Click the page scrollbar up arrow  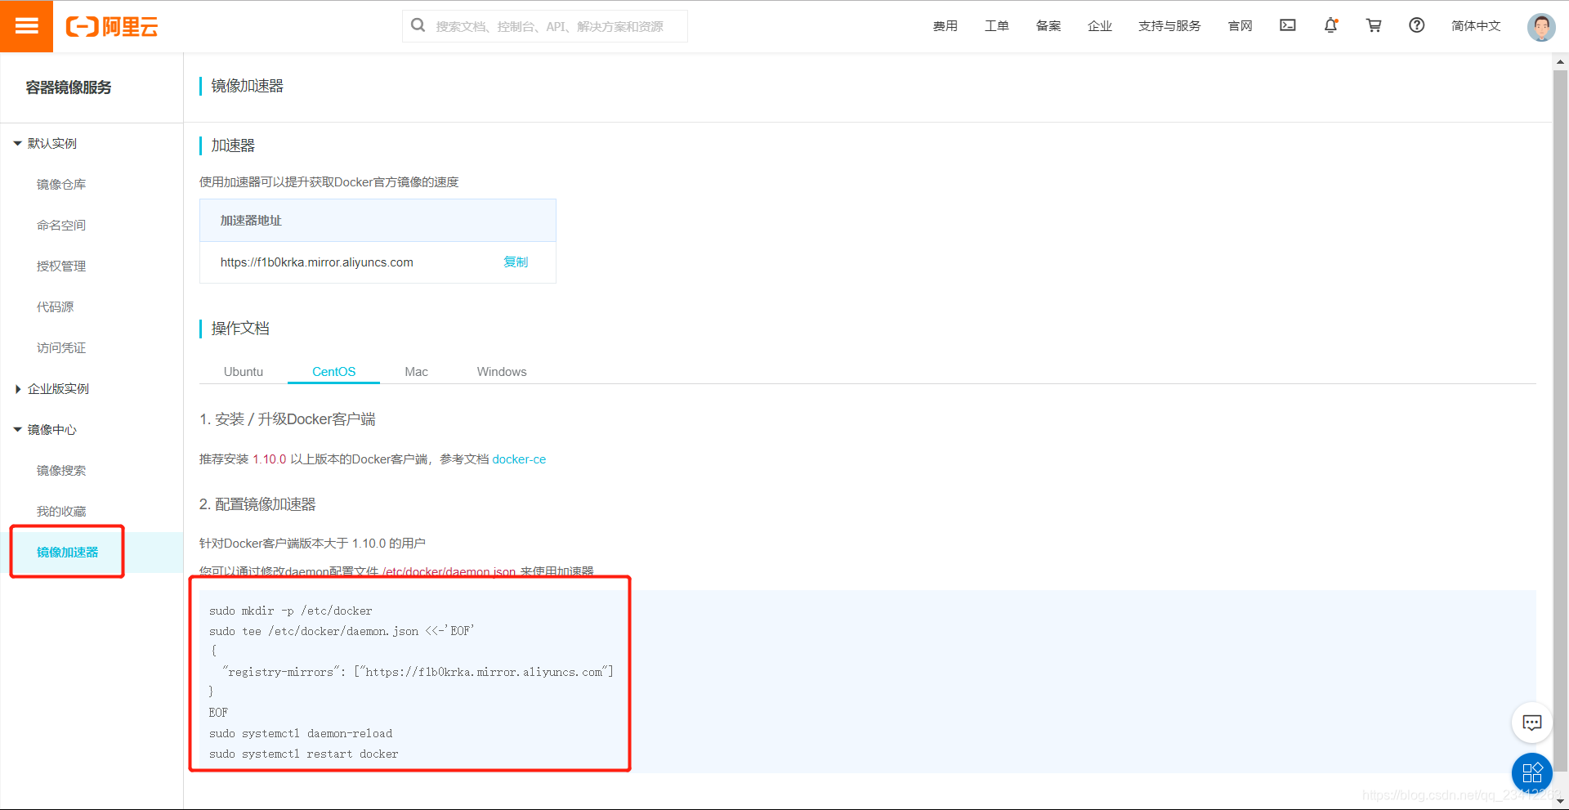1560,61
